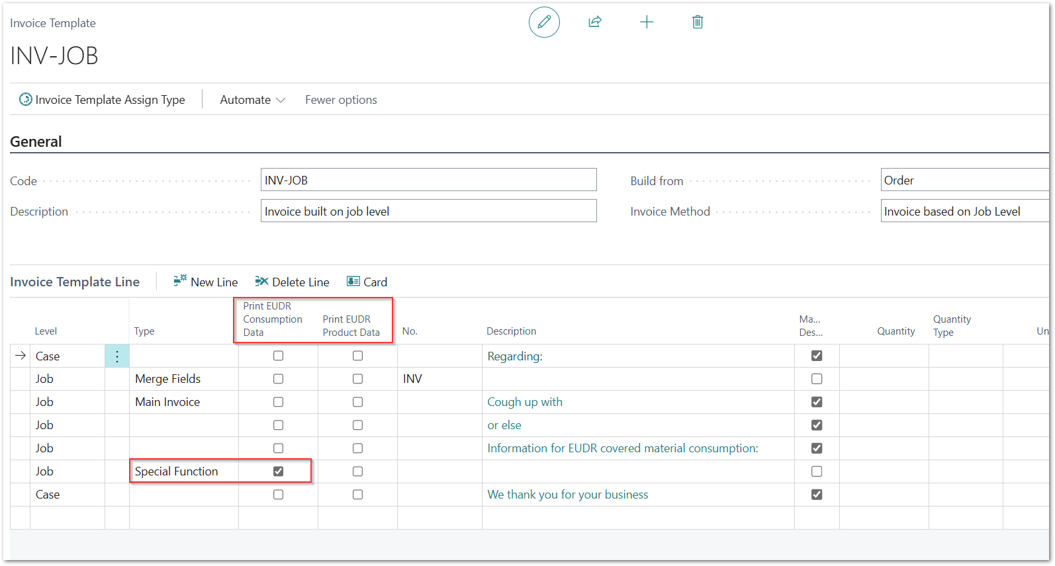Viewport: 1055px width, 566px height.
Task: Click Fewer options menu item
Action: (341, 100)
